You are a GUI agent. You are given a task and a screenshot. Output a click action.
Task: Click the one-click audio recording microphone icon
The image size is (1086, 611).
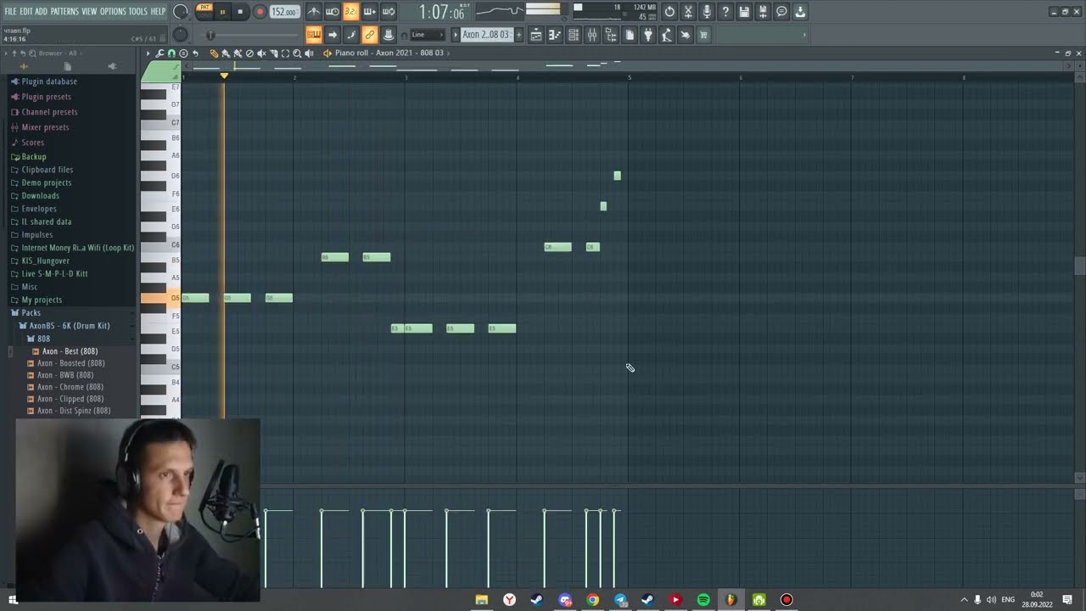(707, 12)
